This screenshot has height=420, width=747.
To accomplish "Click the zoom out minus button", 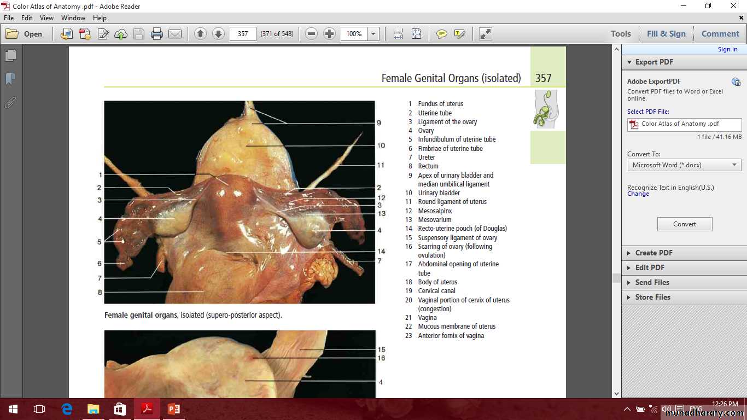I will tap(312, 34).
